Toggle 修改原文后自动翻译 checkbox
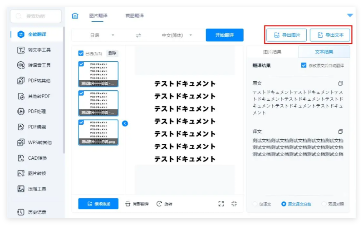 tap(304, 65)
